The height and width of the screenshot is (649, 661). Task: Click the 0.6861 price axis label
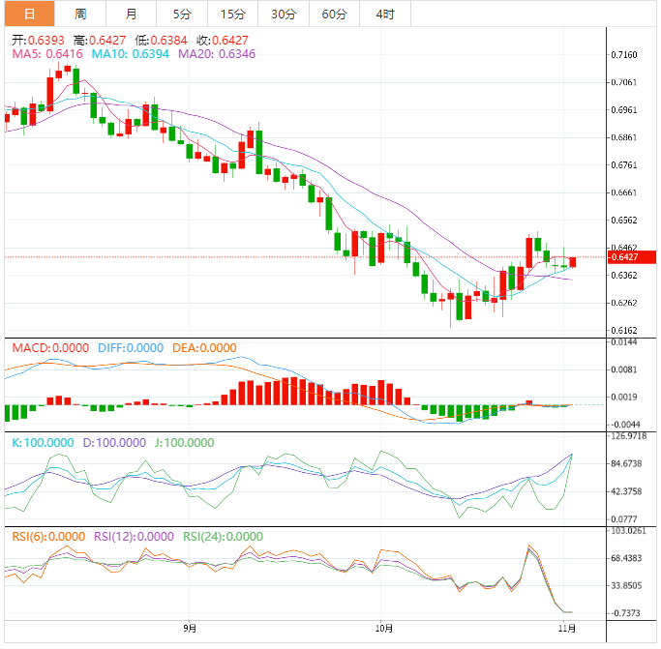624,137
